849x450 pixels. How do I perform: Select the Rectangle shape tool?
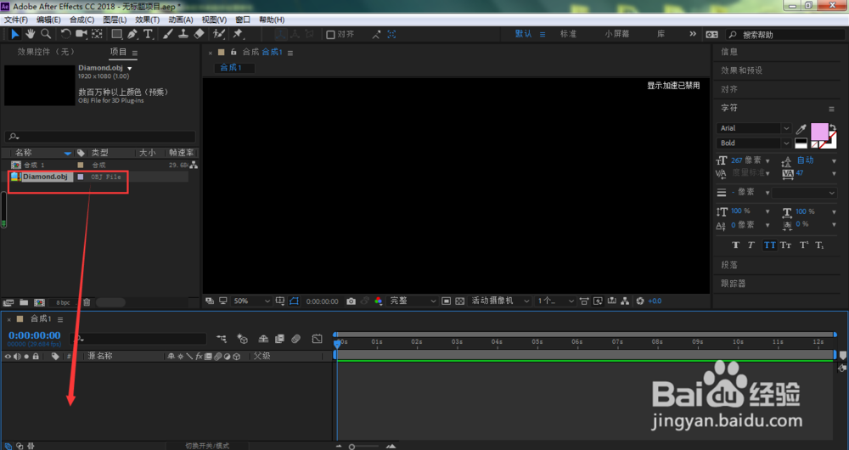[116, 34]
